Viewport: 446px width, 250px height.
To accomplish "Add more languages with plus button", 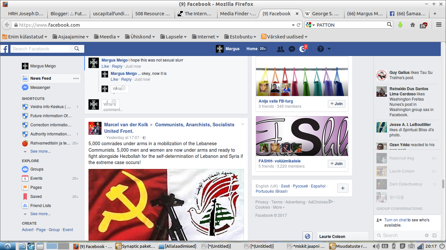I will [342, 188].
